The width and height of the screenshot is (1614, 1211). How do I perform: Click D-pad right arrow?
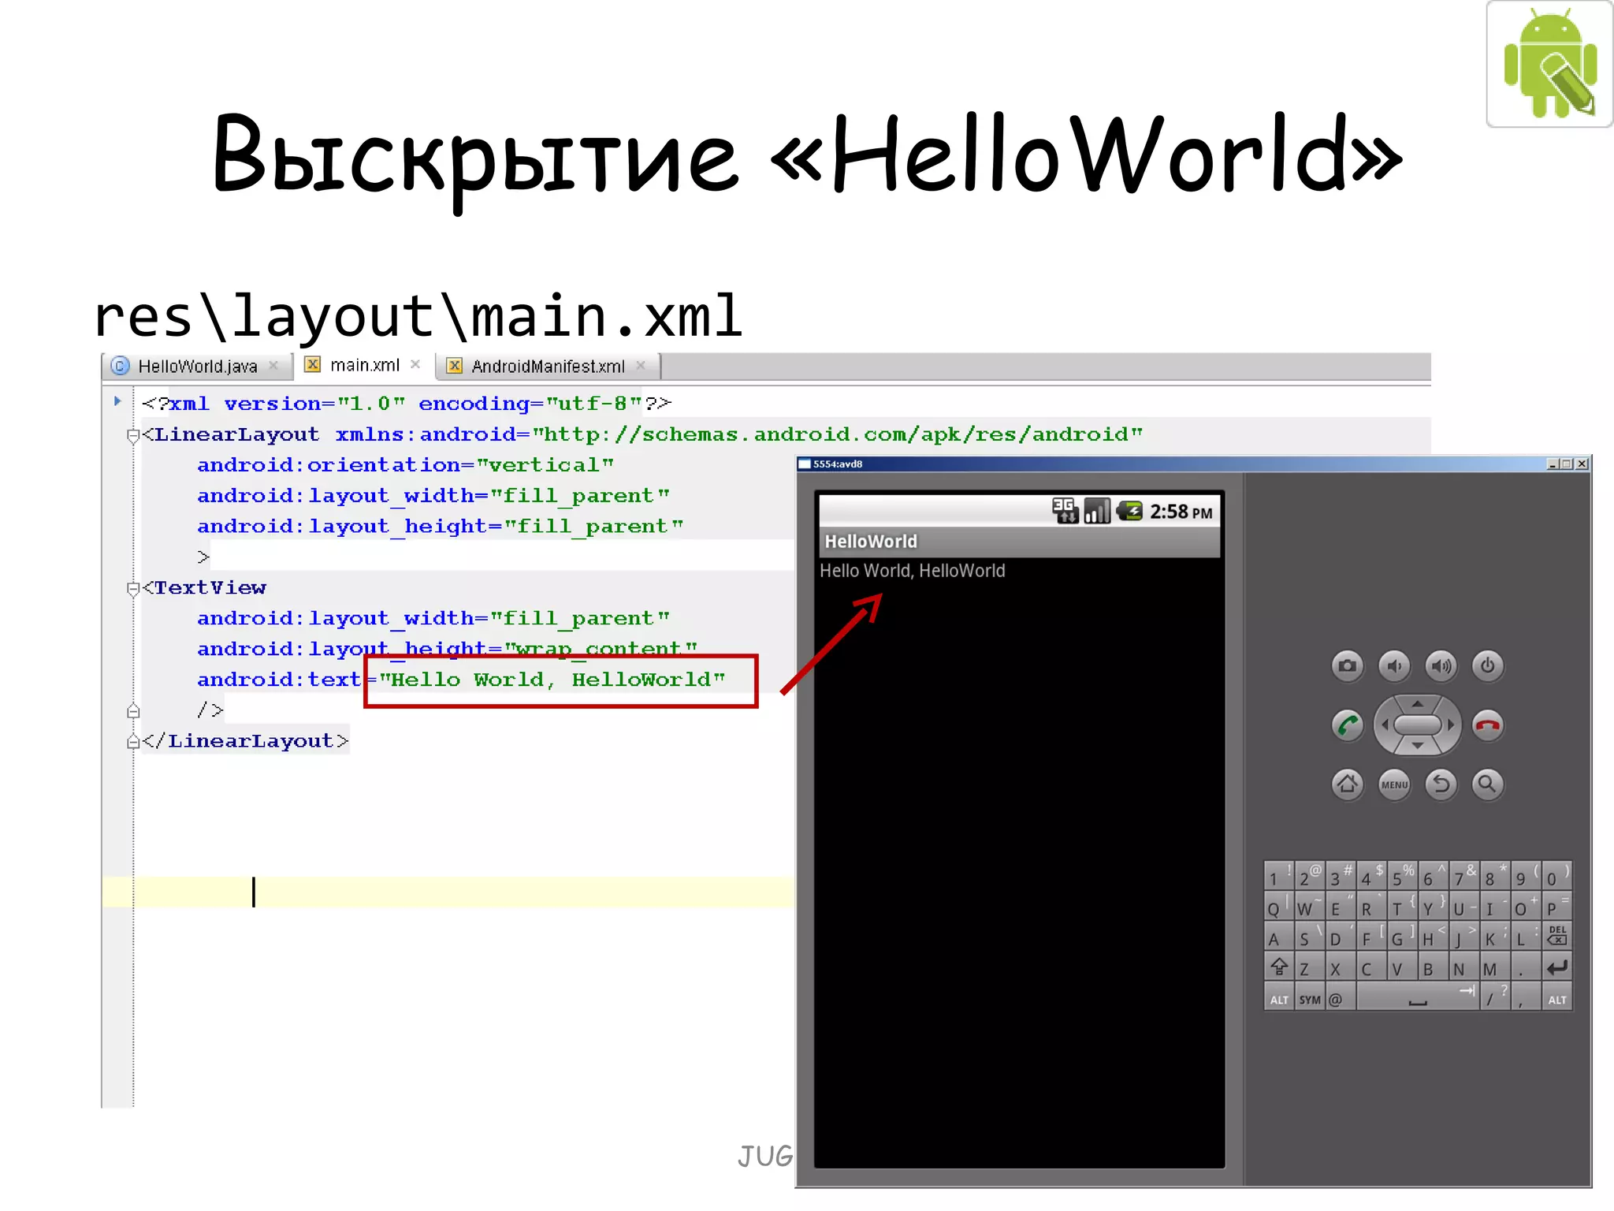(x=1450, y=725)
